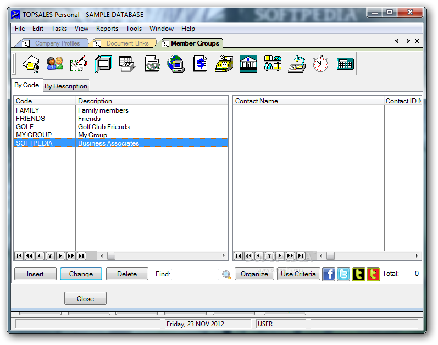This screenshot has width=438, height=345.
Task: Click the bank building icon
Action: point(248,64)
